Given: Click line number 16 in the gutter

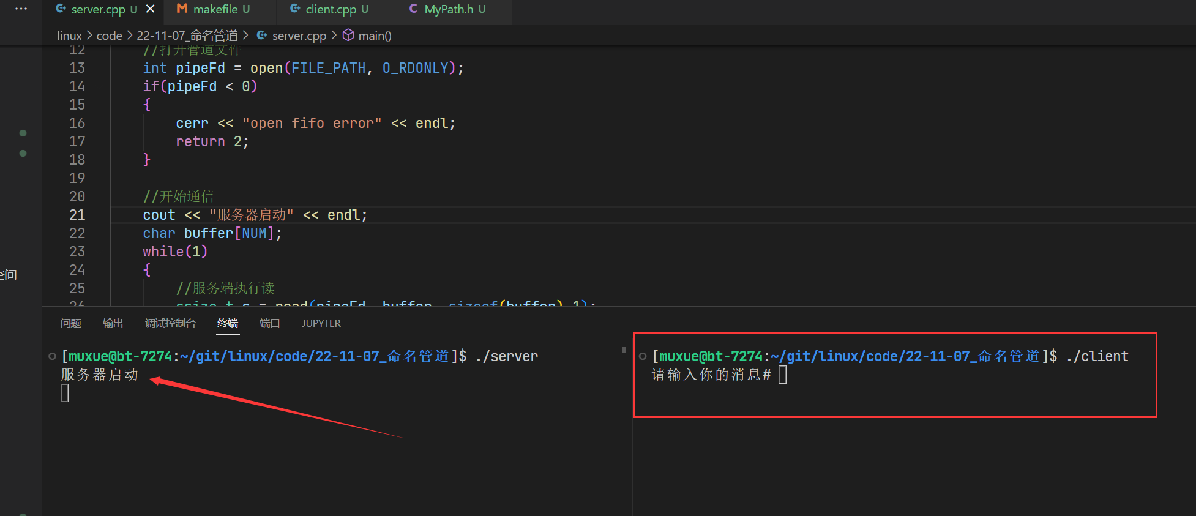Looking at the screenshot, I should click(x=77, y=123).
